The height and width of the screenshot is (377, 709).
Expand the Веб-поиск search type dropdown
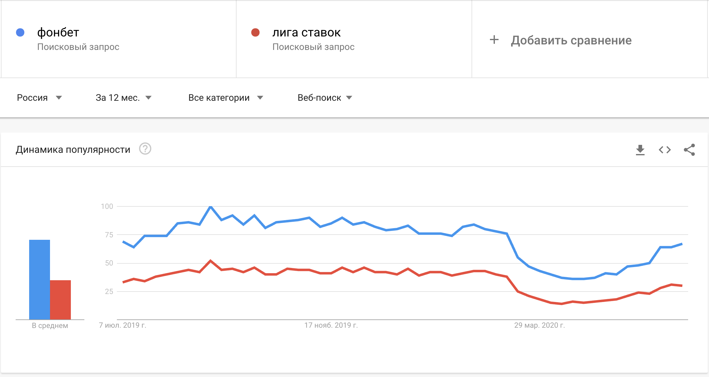[325, 98]
